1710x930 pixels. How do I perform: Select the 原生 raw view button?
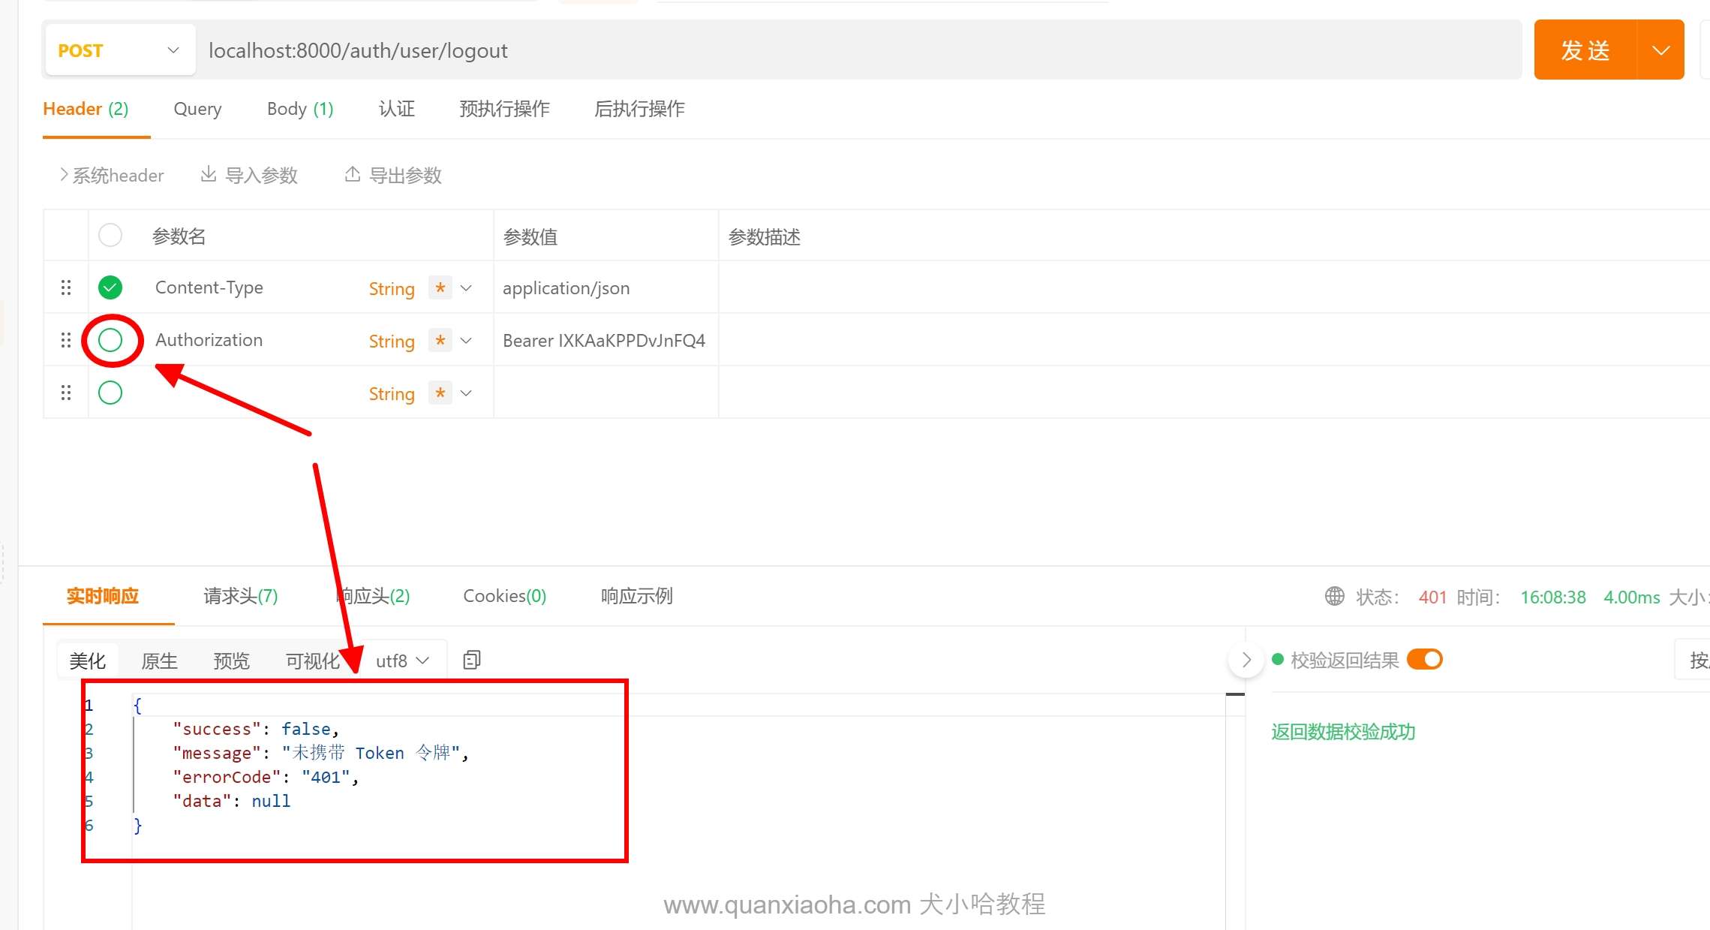(159, 661)
